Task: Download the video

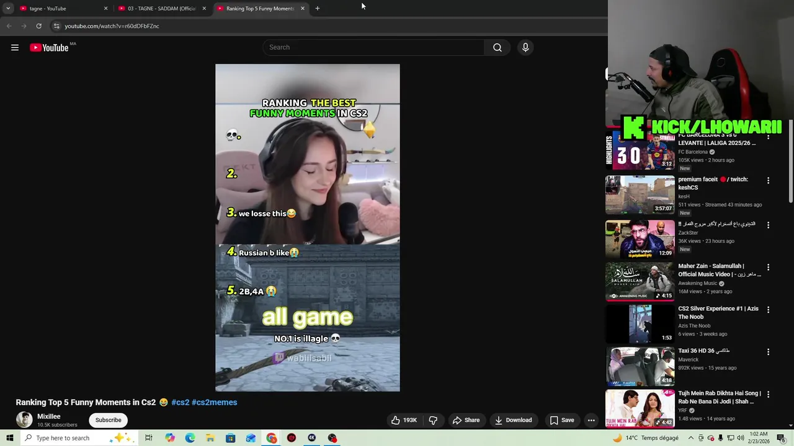Action: point(513,420)
